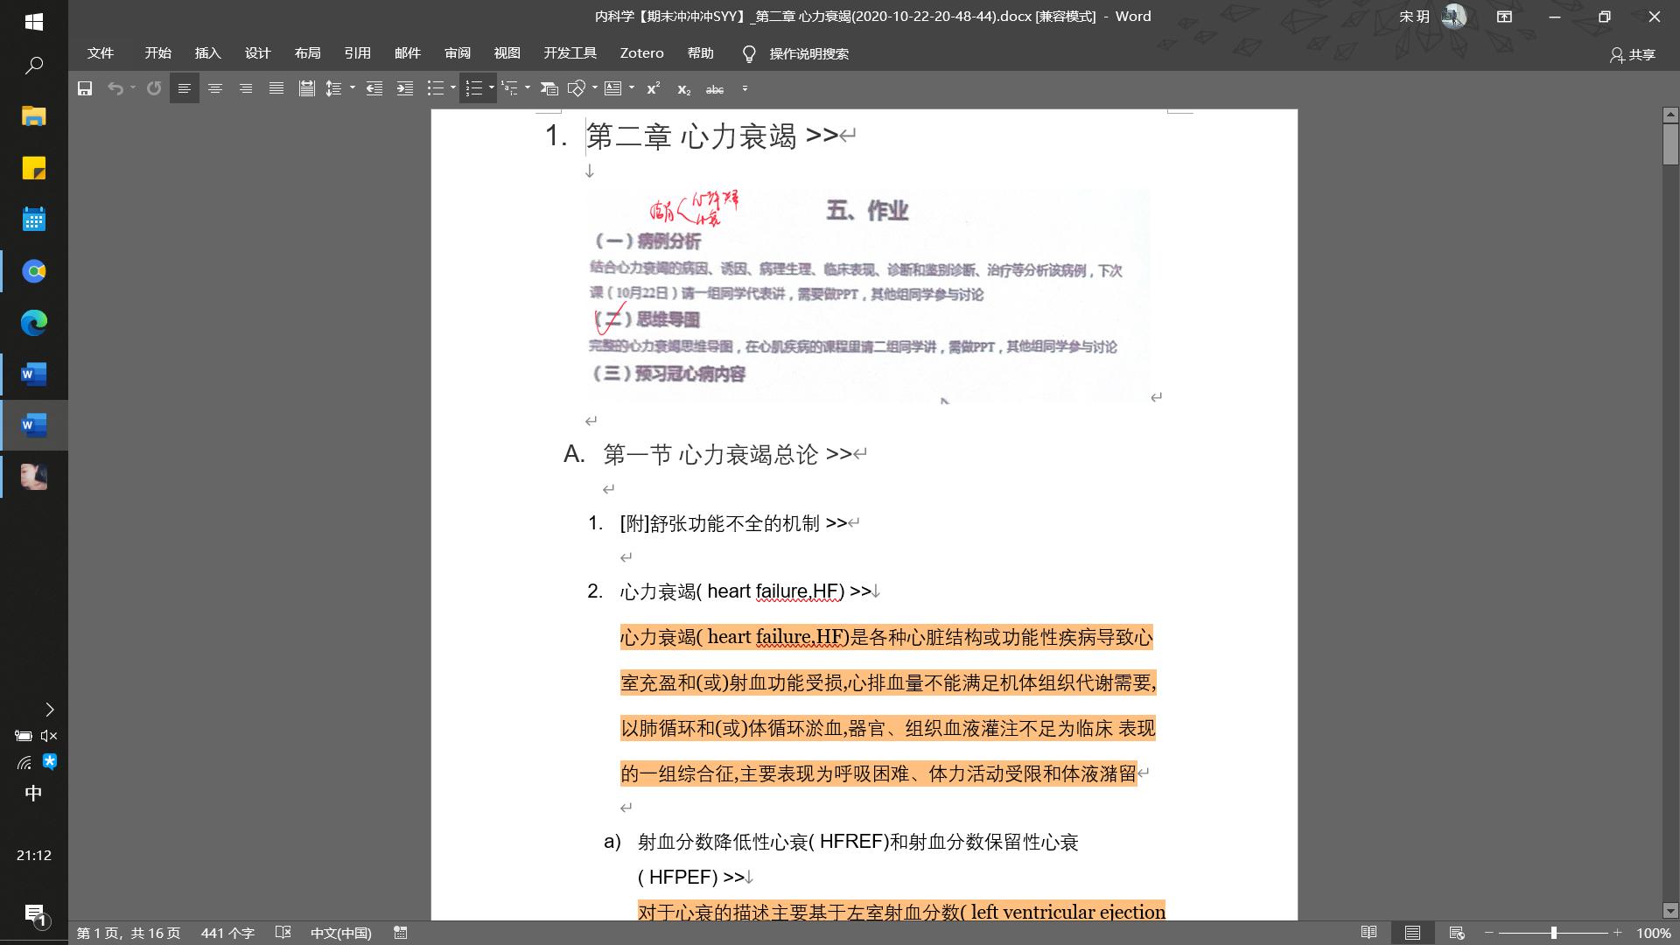Expand the customize quick access toolbar arrow
The height and width of the screenshot is (945, 1680).
pos(745,88)
